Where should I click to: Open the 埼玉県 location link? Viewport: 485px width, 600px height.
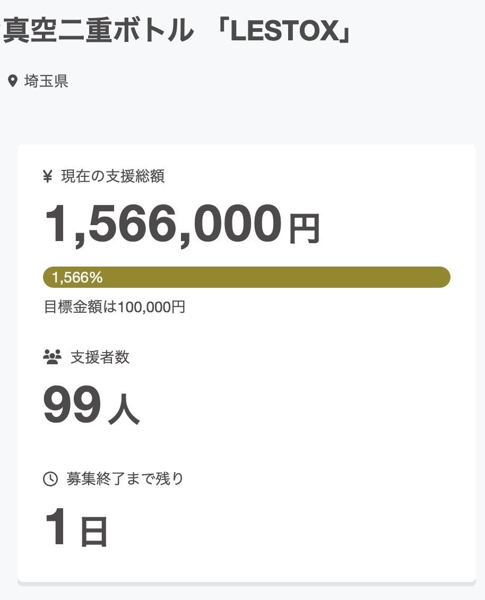(x=46, y=81)
